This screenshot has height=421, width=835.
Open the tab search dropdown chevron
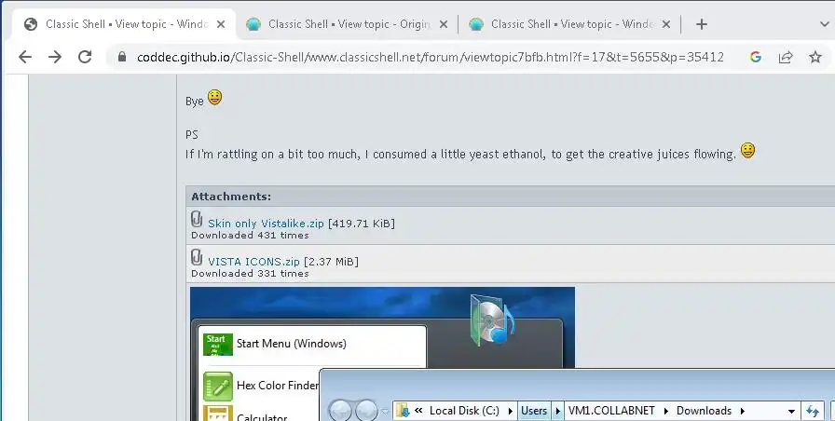(825, 24)
